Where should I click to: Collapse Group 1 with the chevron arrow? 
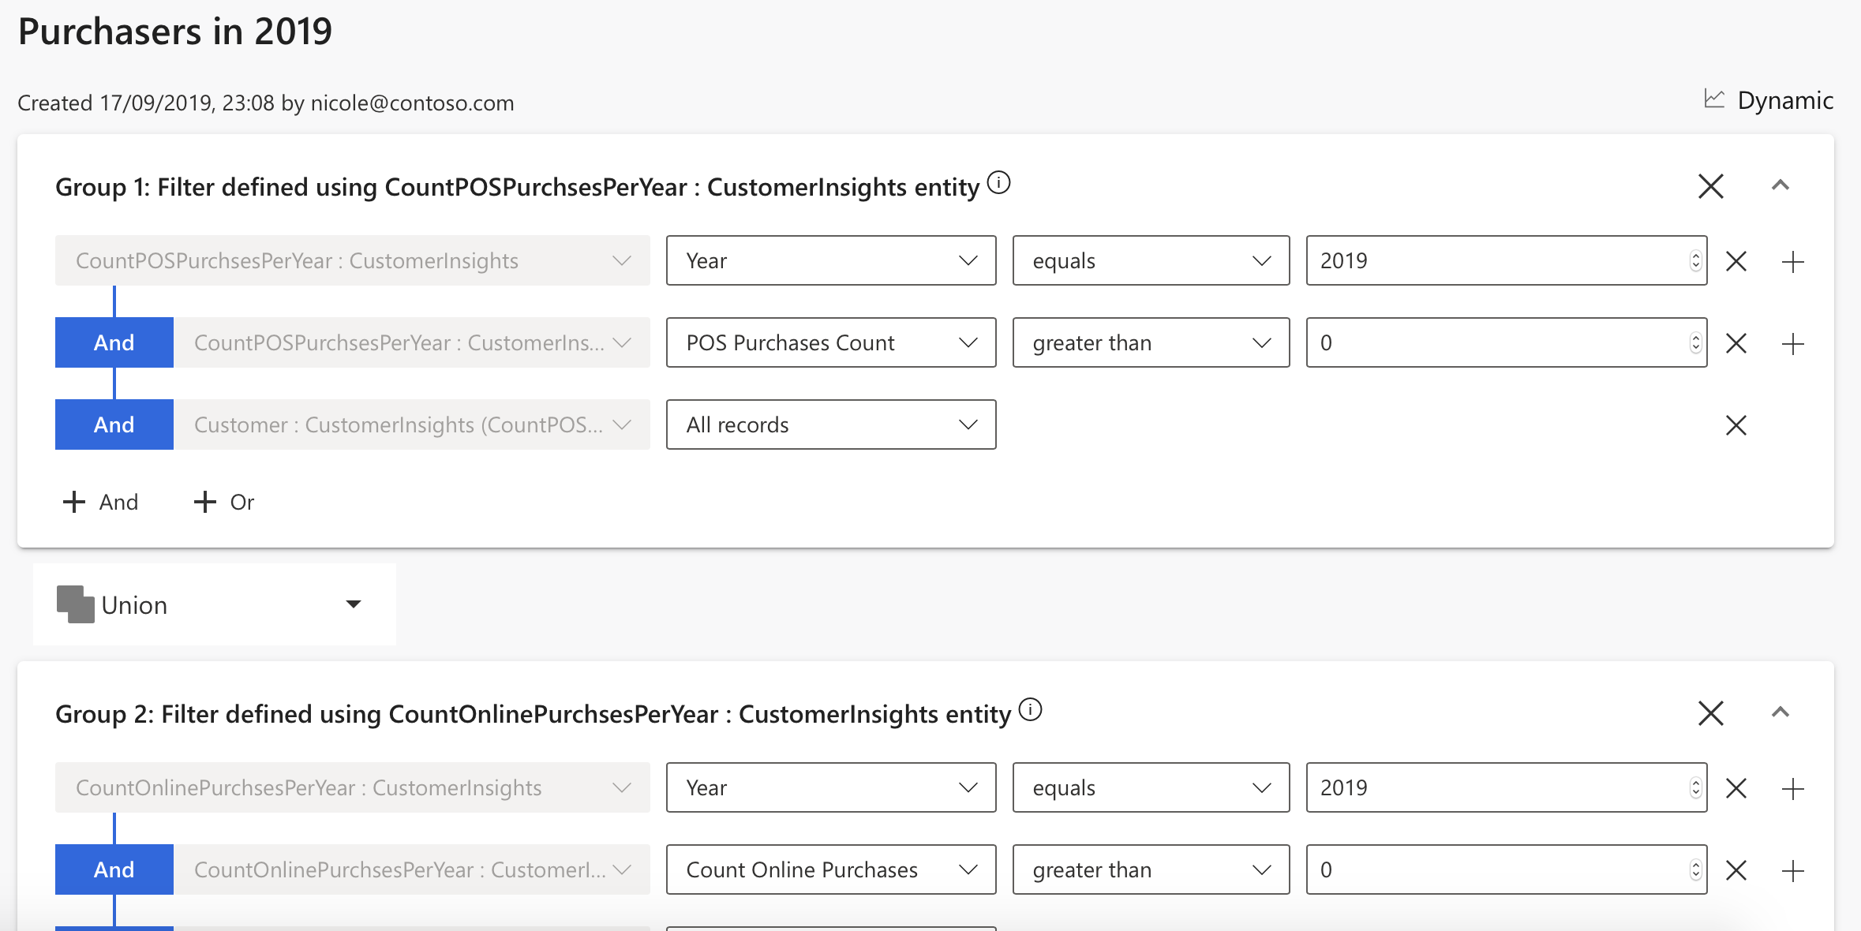coord(1780,186)
